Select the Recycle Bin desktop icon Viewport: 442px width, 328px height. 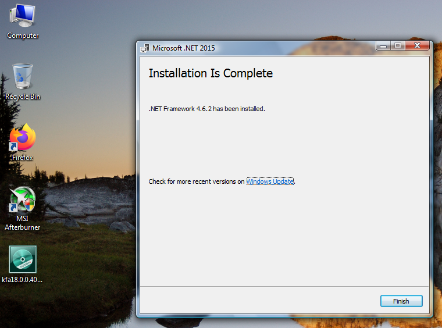[23, 82]
